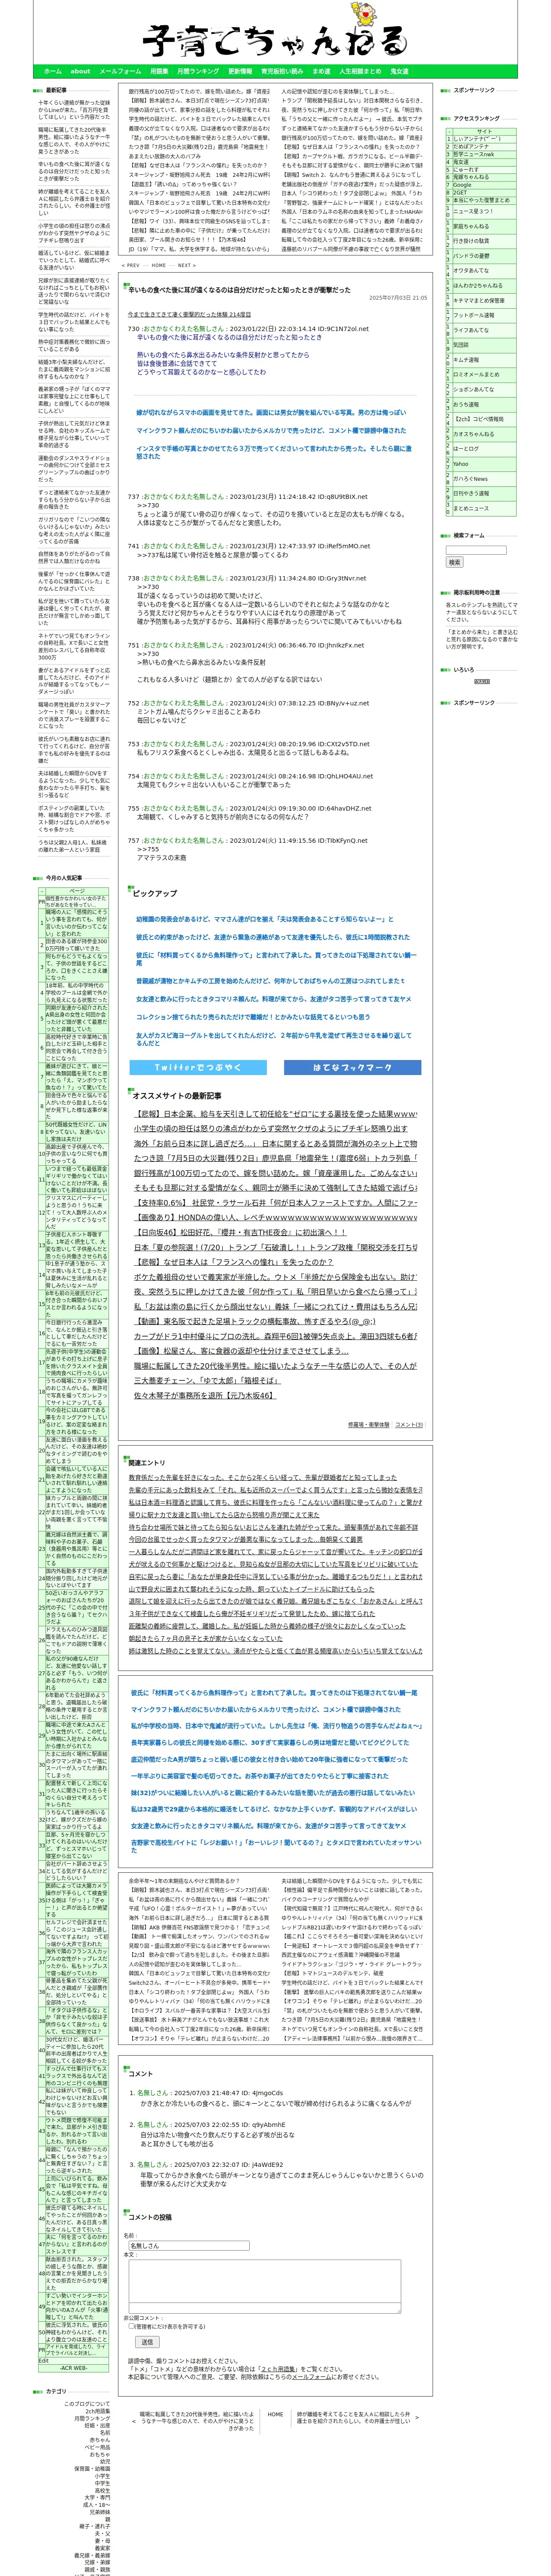Image resolution: width=551 pixels, height=2576 pixels.
Task: Open ロミオメールまとめ ranking link
Action: (476, 374)
